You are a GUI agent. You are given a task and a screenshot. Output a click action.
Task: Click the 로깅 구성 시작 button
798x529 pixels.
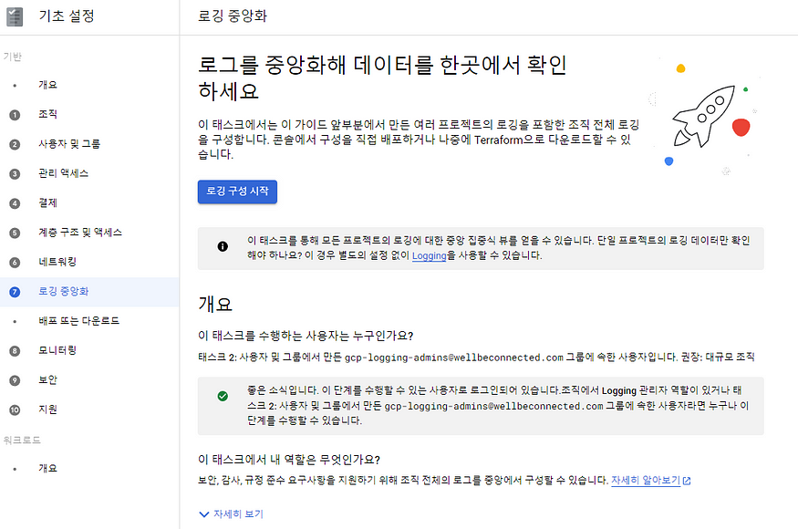[237, 192]
